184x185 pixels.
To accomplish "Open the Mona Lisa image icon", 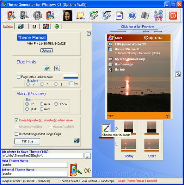I will (x=68, y=16).
